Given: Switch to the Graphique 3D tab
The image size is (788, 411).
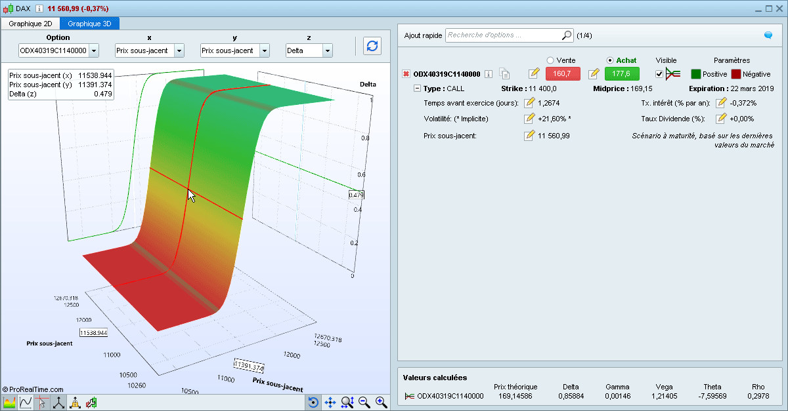Looking at the screenshot, I should 89,23.
